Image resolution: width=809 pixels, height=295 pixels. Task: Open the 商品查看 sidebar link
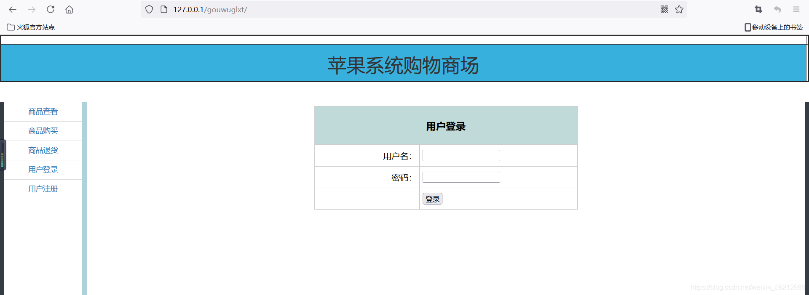tap(43, 112)
